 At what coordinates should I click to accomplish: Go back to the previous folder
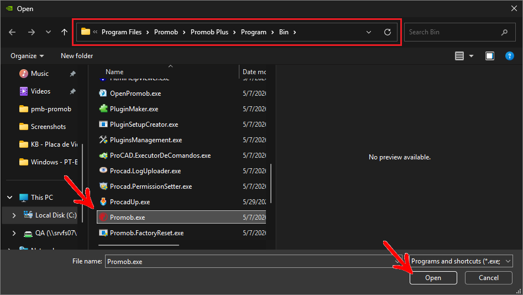coord(12,32)
